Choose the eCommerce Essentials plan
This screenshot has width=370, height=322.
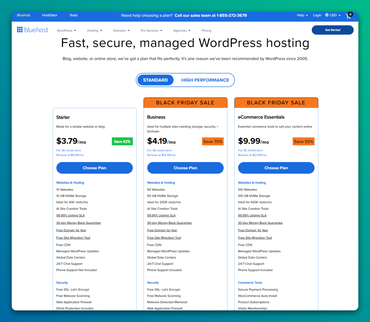pyautogui.click(x=276, y=168)
